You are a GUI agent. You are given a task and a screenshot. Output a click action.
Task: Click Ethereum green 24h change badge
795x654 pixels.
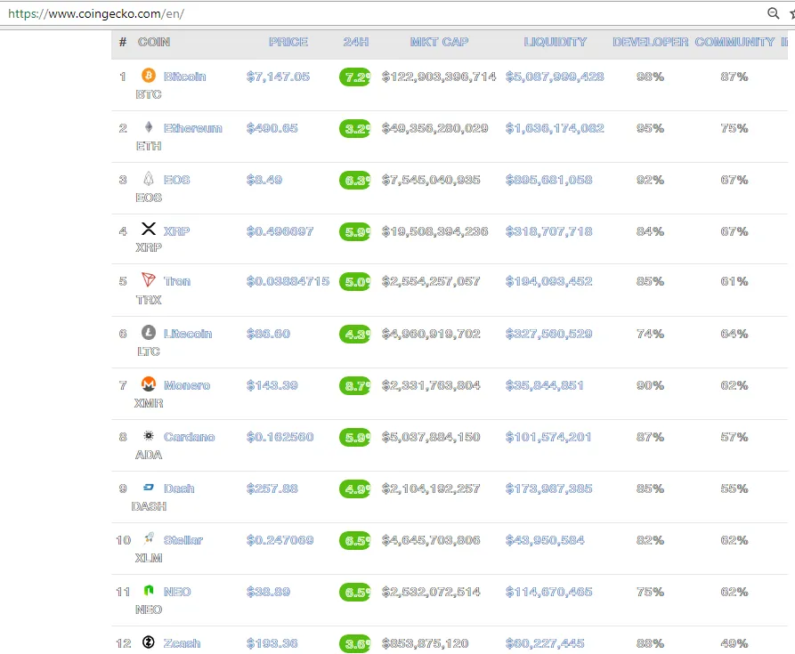pos(355,129)
